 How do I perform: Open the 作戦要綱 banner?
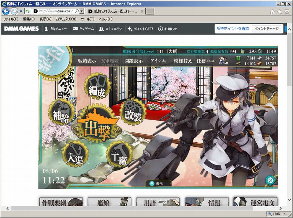click(x=61, y=202)
